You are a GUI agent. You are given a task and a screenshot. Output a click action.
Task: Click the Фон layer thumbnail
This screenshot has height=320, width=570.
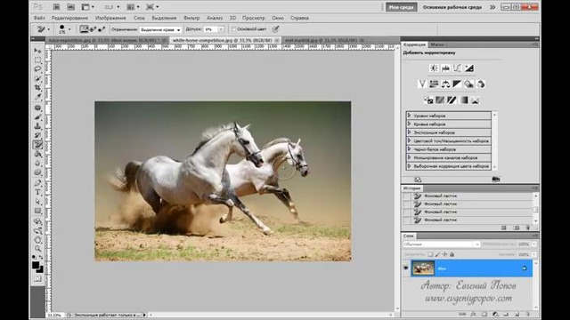423,268
